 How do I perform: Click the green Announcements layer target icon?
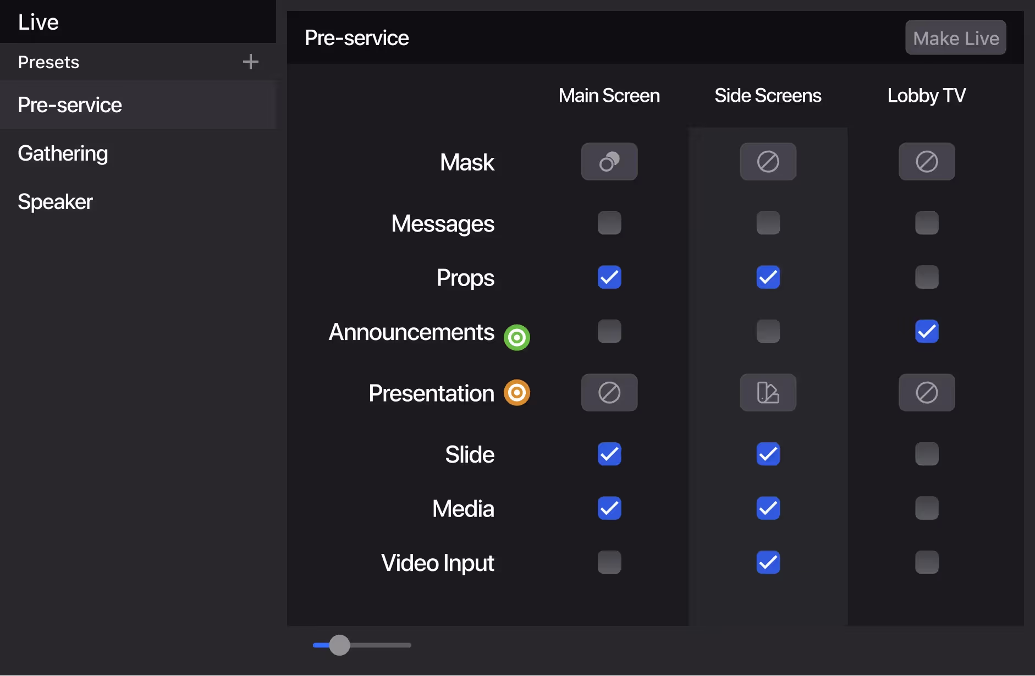[516, 337]
